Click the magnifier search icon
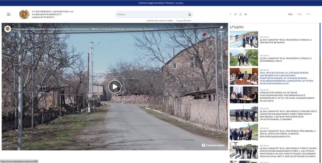The height and width of the screenshot is (163, 322). [190, 15]
